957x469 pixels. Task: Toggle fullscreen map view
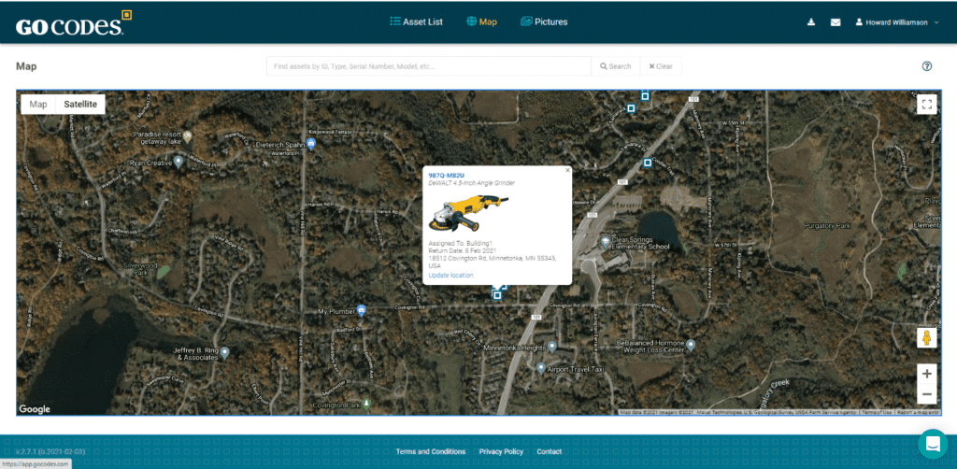[x=926, y=105]
